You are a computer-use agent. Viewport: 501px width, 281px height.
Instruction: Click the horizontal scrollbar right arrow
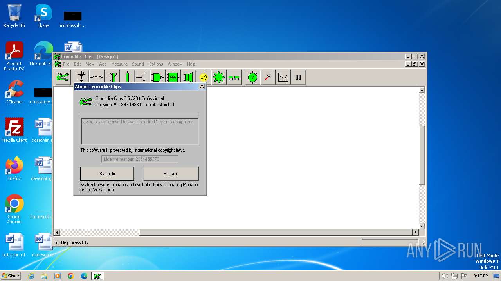click(416, 232)
